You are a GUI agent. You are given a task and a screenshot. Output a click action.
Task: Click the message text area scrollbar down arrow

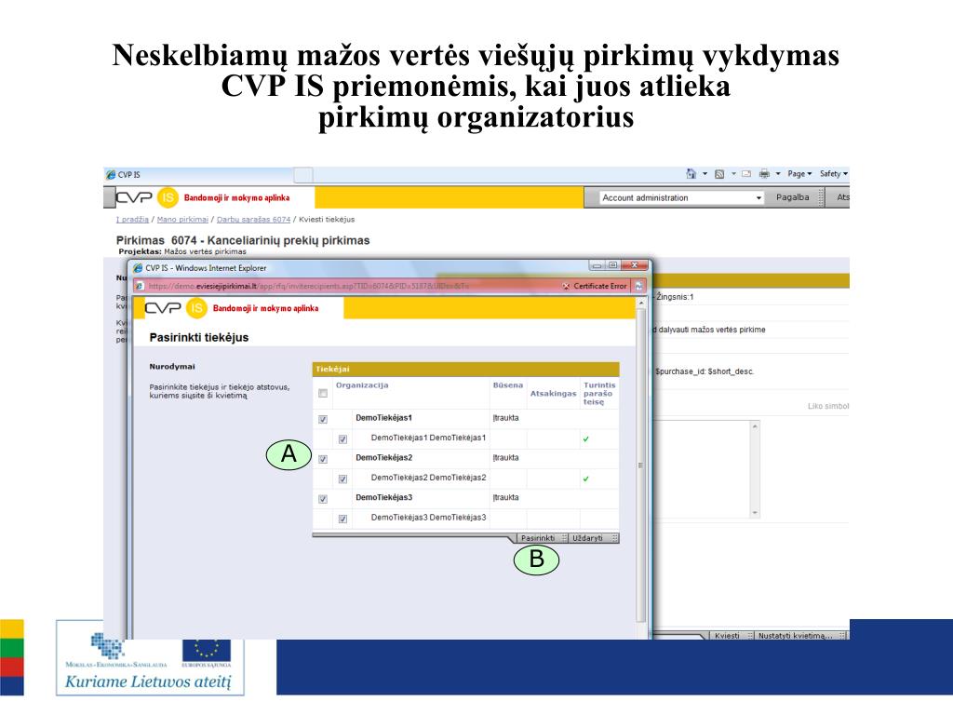[x=754, y=513]
